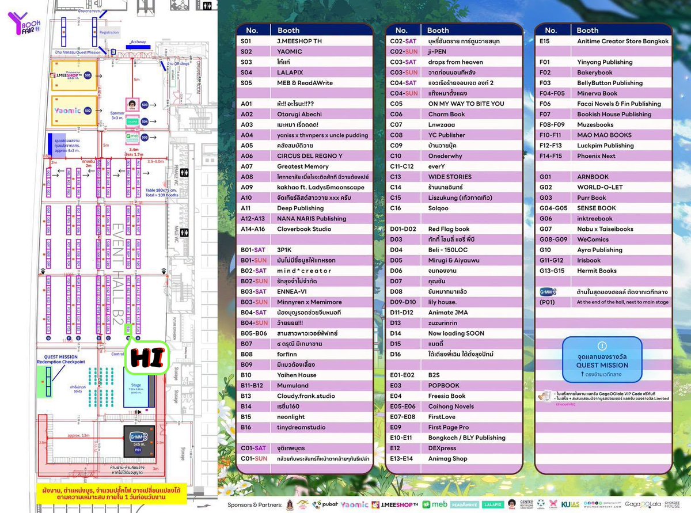Image resolution: width=691 pixels, height=513 pixels.
Task: Click the KULAS logo in sponsors bar
Action: (x=570, y=505)
